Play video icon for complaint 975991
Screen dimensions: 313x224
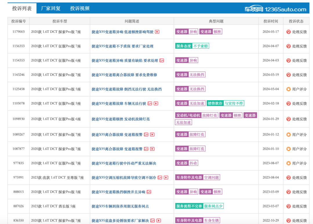[x=166, y=177]
